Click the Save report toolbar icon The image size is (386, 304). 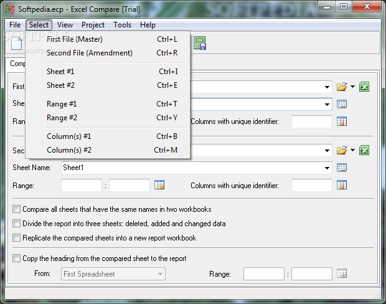(199, 43)
